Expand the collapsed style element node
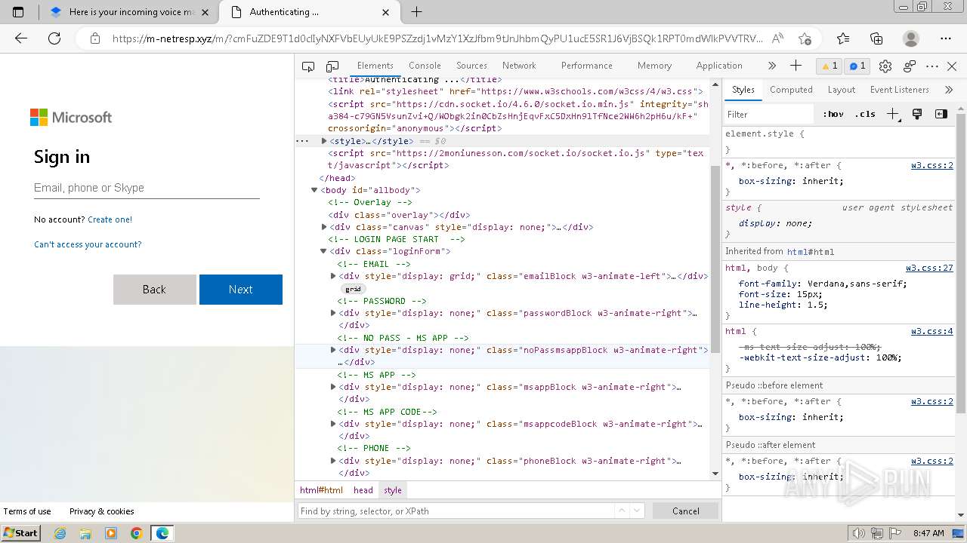The height and width of the screenshot is (543, 967). [324, 141]
